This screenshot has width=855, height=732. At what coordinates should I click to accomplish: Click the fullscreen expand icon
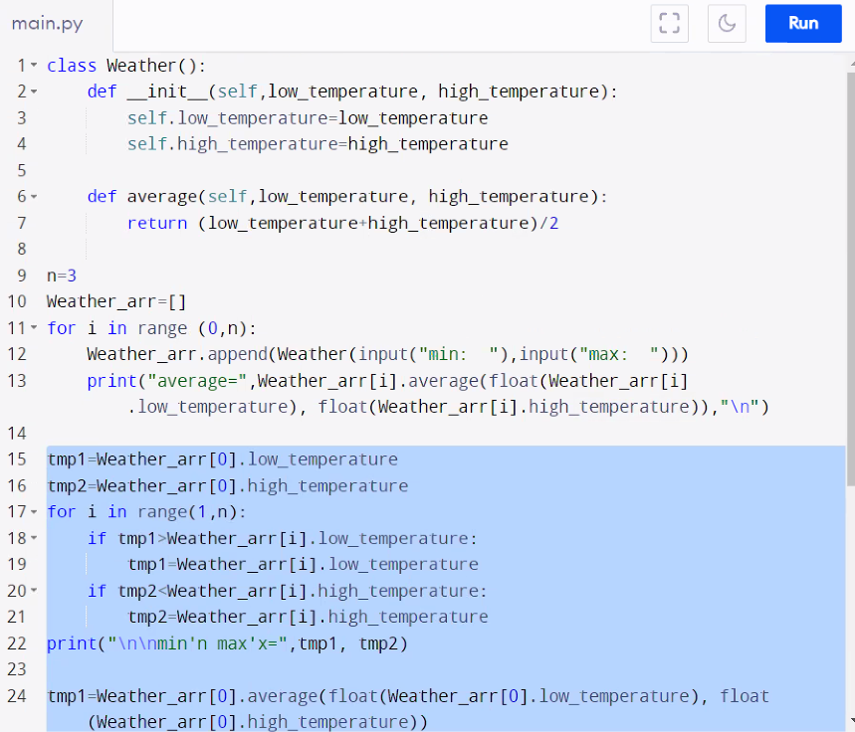(x=669, y=23)
